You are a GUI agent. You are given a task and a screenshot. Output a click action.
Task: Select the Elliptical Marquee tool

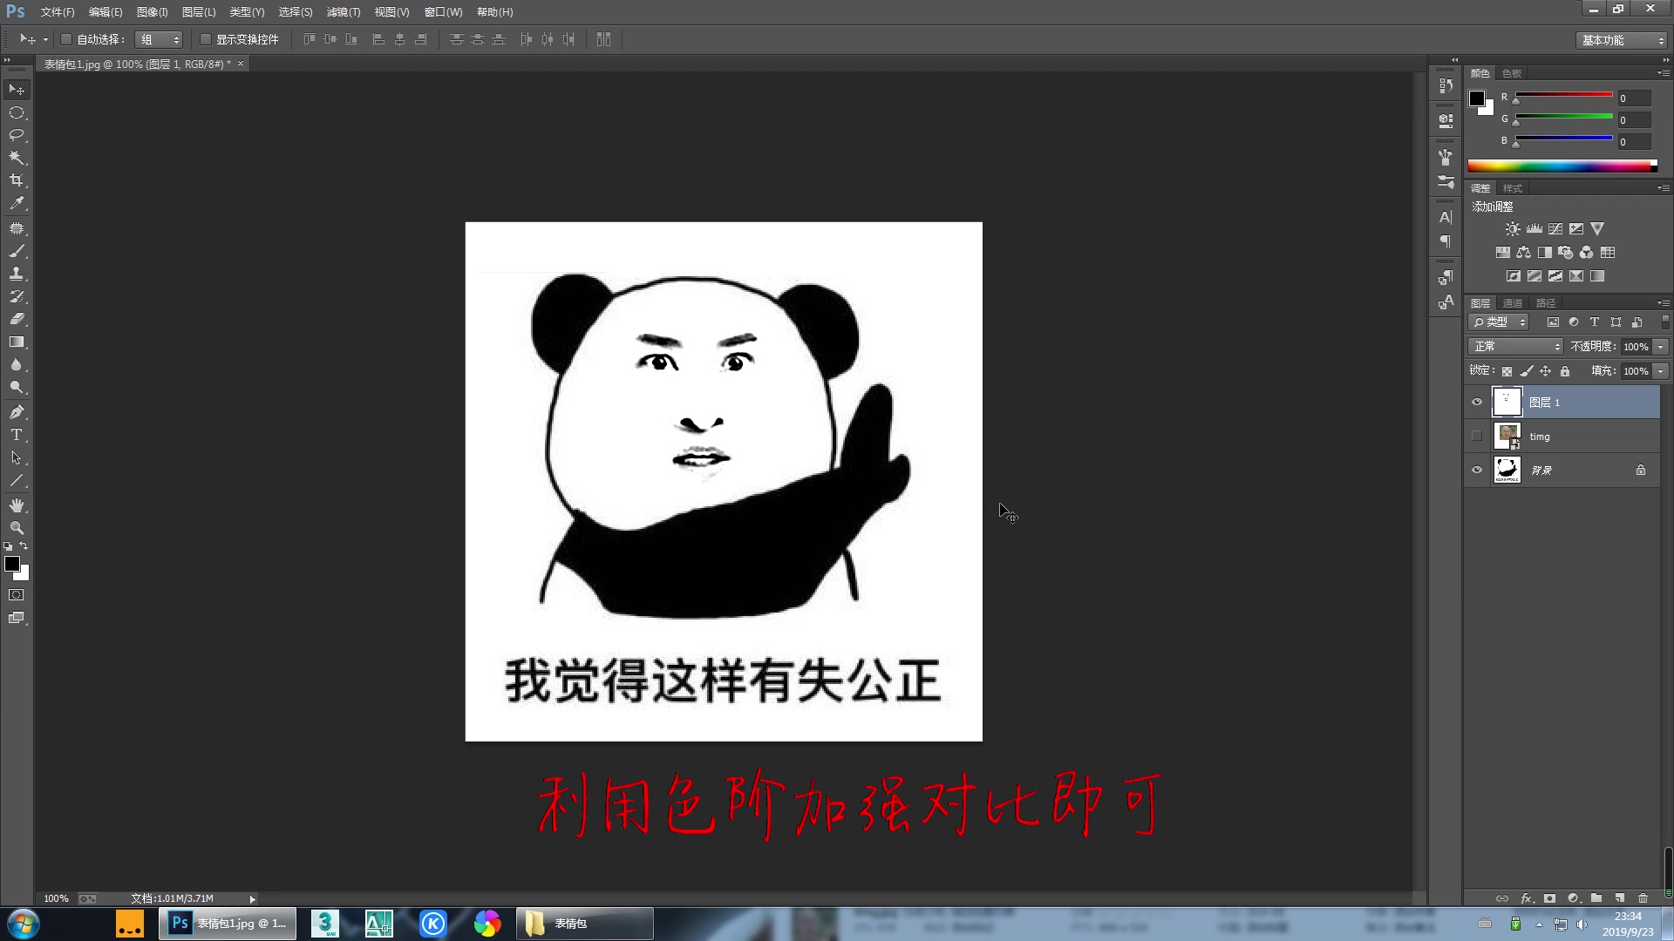click(17, 112)
